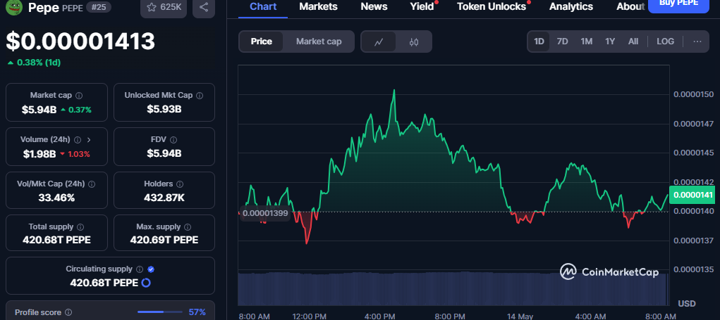Click the 57% profile score value
This screenshot has height=320, width=720.
(197, 312)
